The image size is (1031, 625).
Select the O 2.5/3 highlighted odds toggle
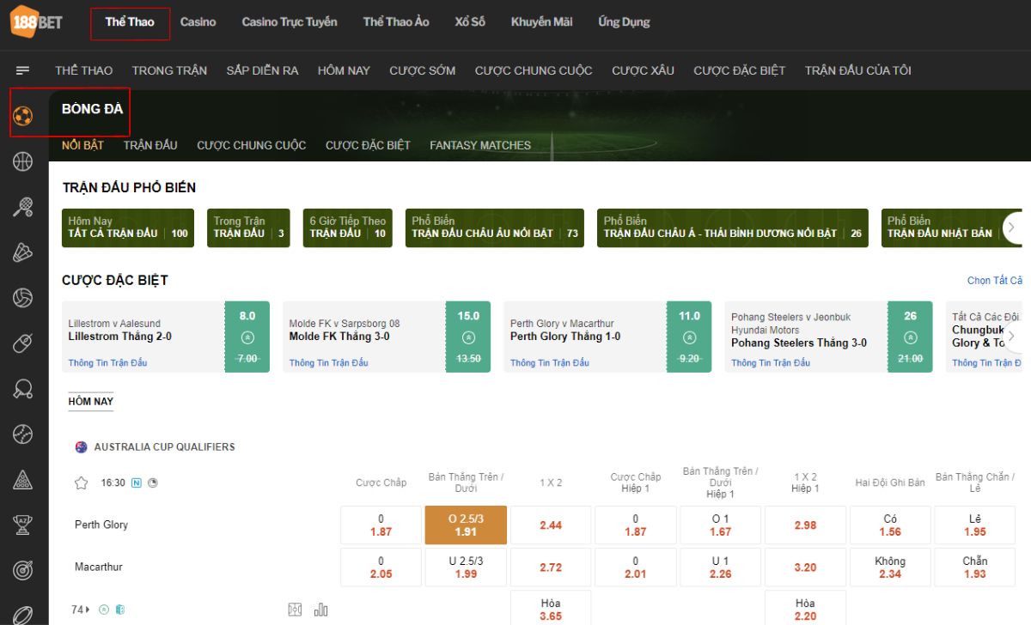(x=465, y=524)
